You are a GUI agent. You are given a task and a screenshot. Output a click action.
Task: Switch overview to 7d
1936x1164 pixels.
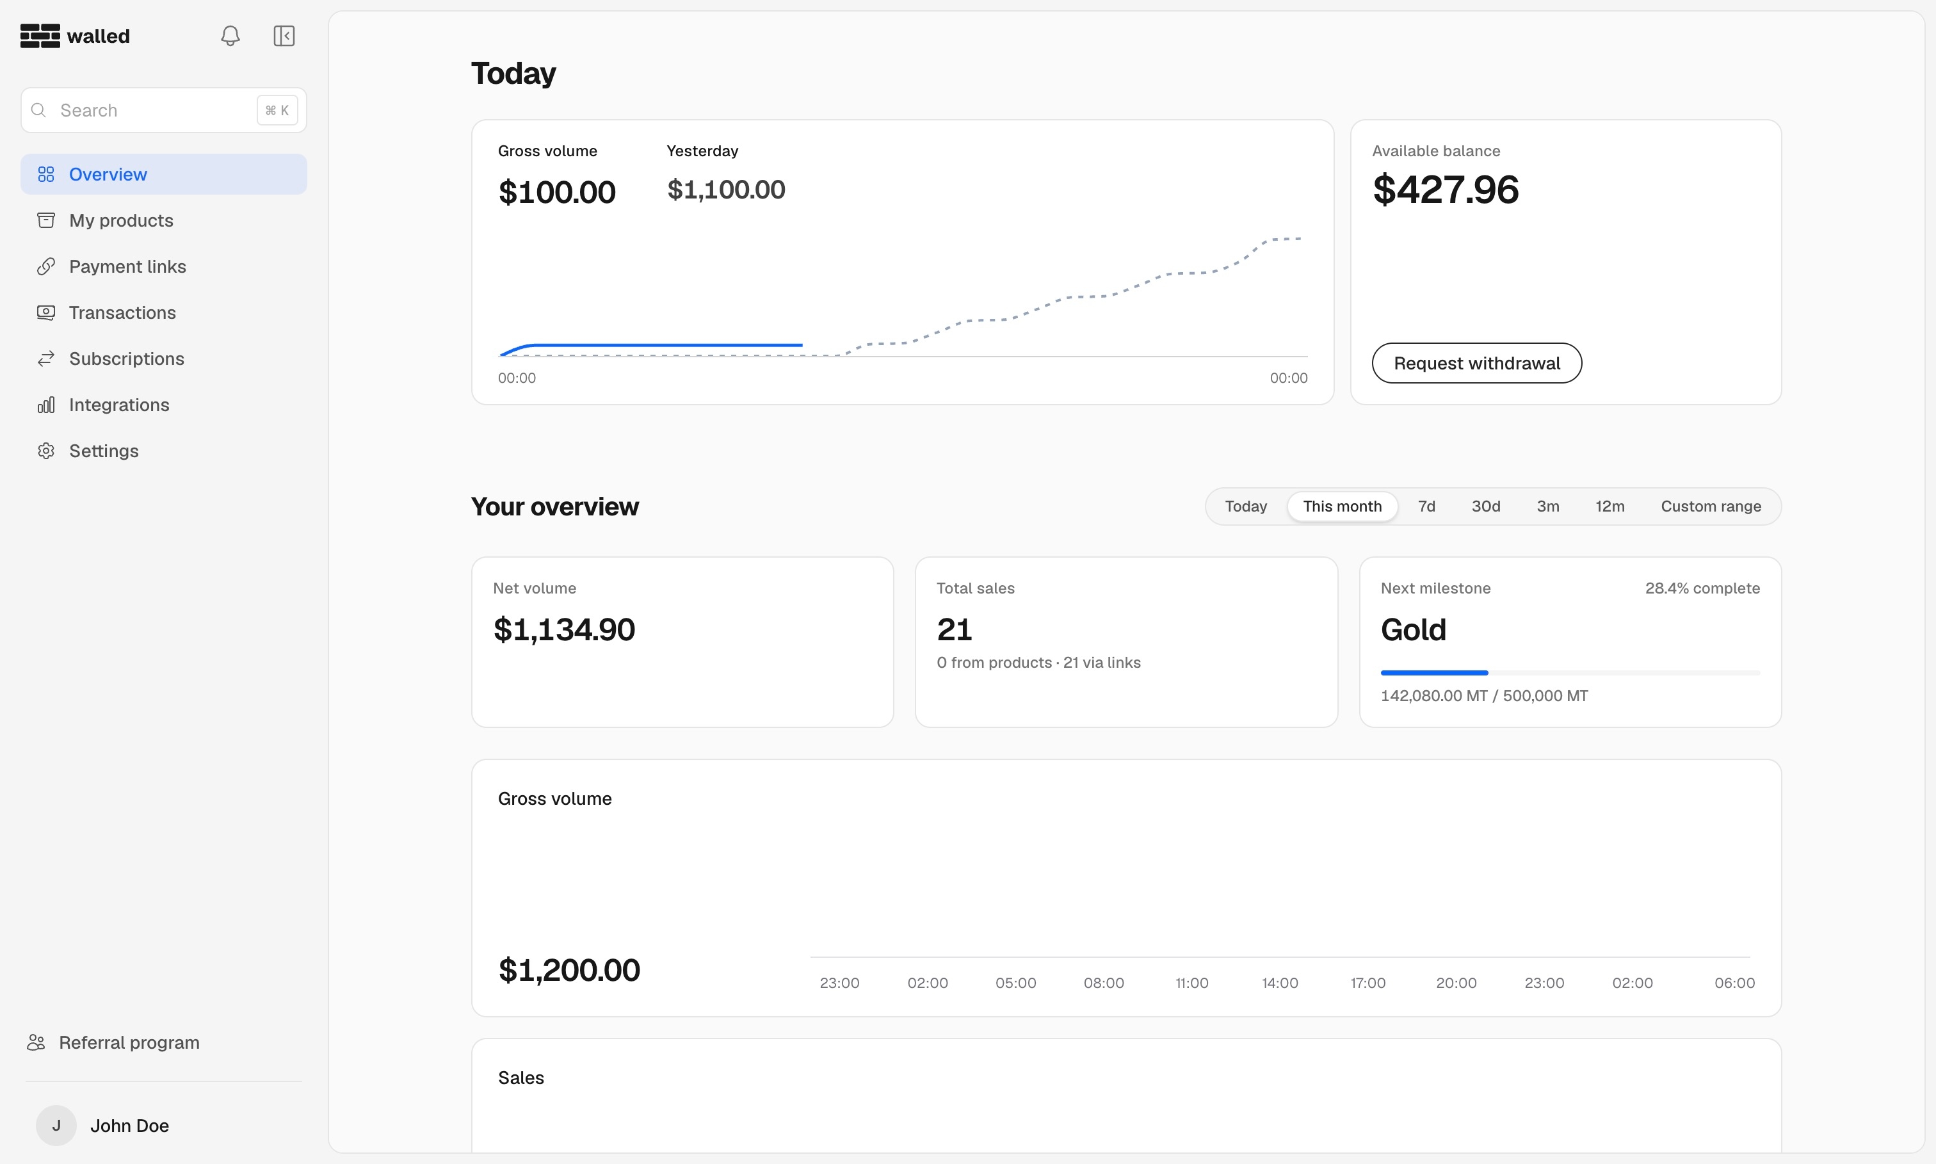(x=1426, y=506)
